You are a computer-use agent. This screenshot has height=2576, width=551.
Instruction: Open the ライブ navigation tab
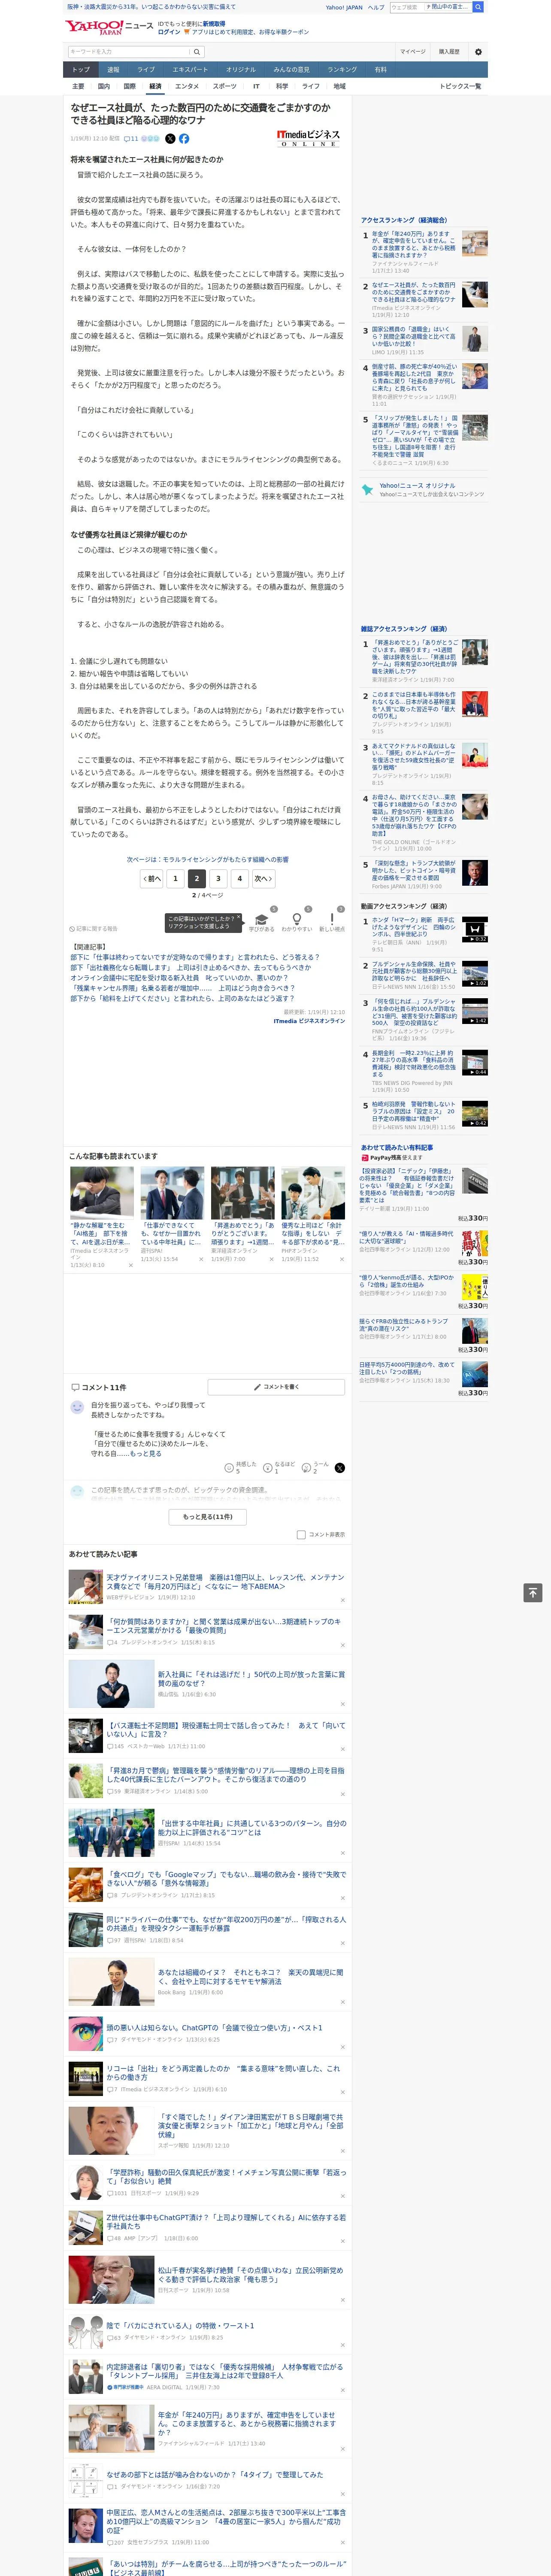point(146,70)
